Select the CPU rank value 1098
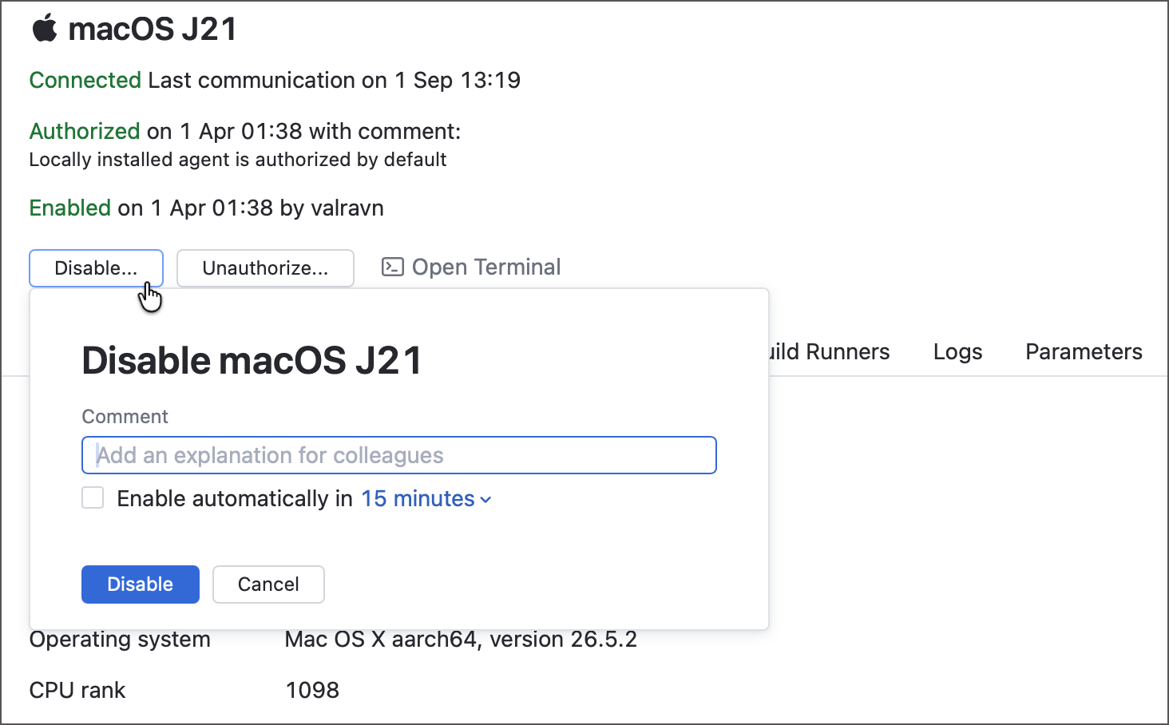 click(312, 691)
